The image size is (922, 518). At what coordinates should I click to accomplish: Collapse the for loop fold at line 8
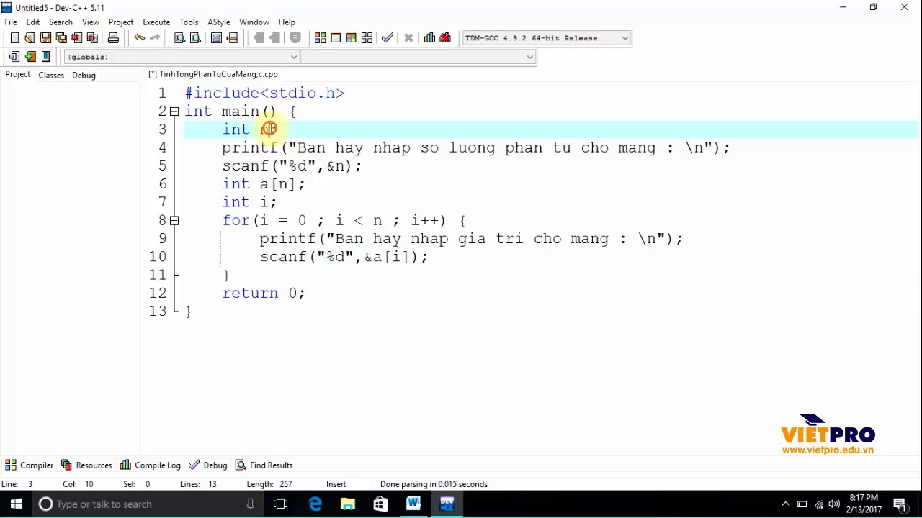[174, 221]
